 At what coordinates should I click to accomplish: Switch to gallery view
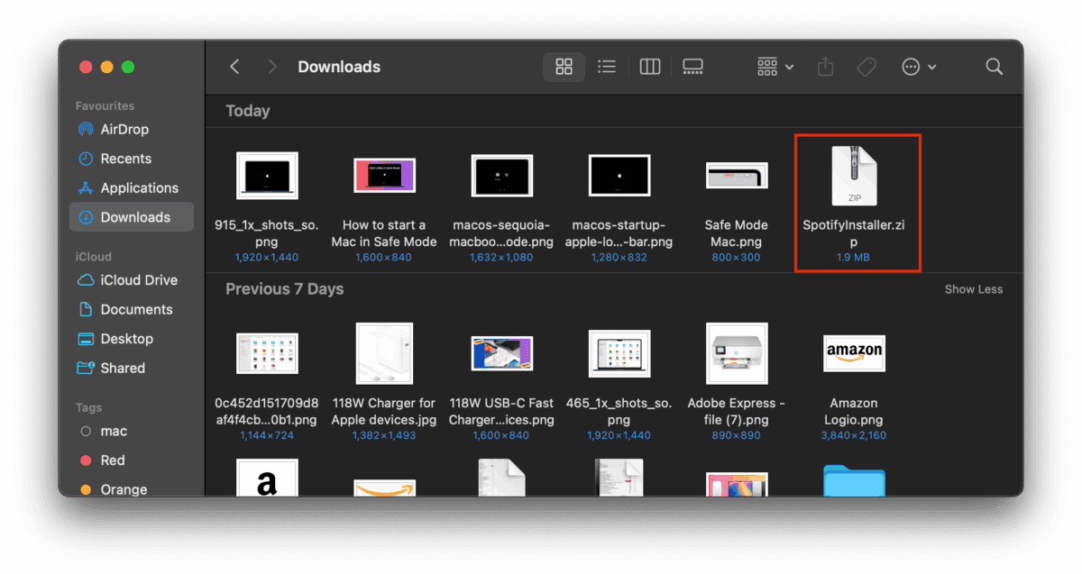tap(692, 67)
